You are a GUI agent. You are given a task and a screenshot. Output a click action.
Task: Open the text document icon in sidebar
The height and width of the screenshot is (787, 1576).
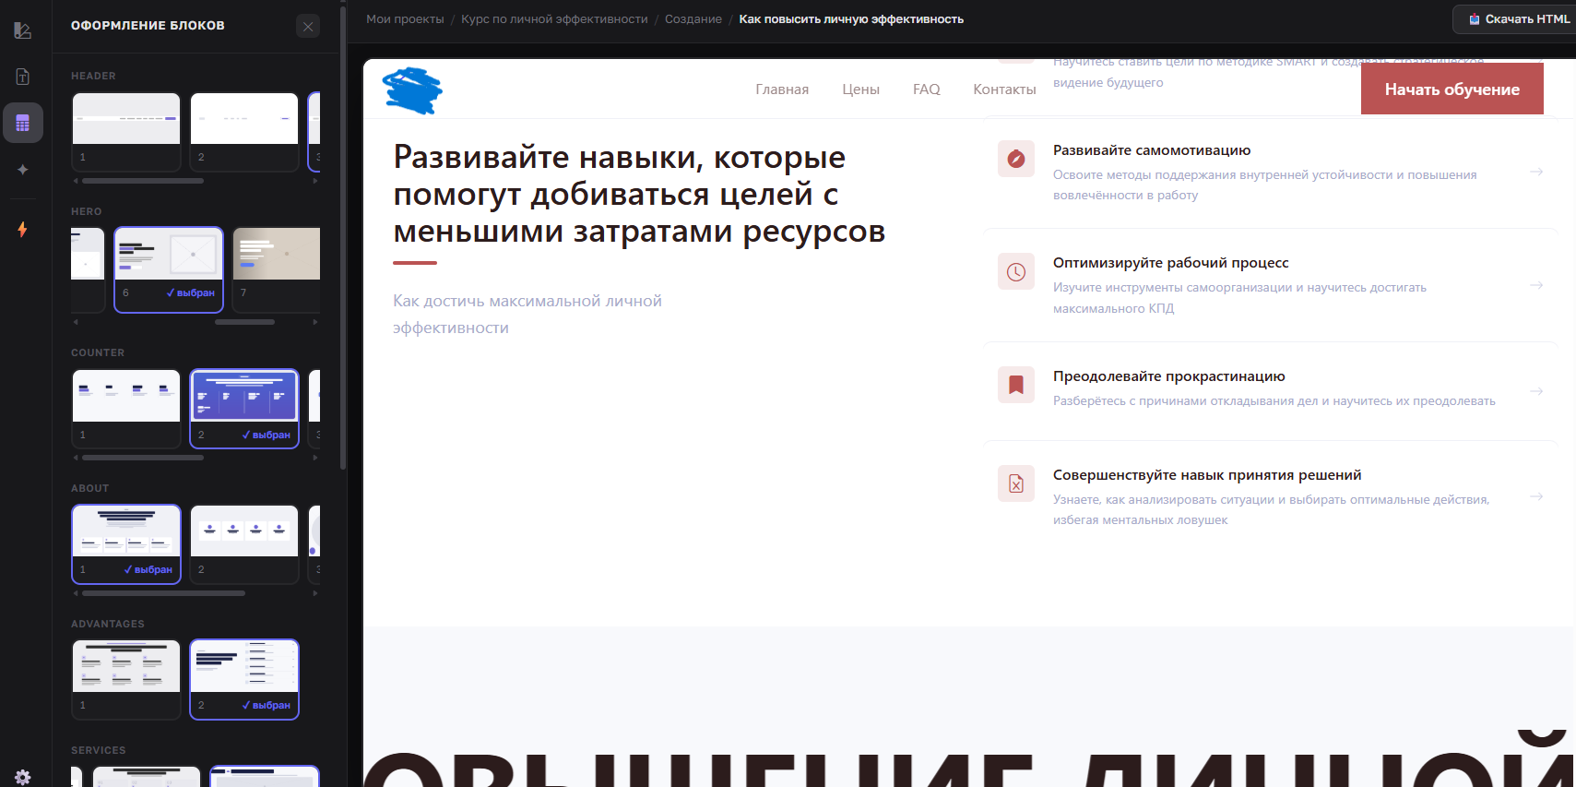point(23,77)
